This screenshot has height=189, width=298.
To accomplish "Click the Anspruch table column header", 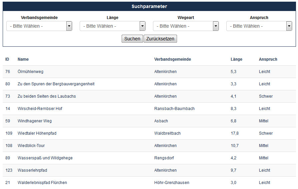I will coord(268,59).
